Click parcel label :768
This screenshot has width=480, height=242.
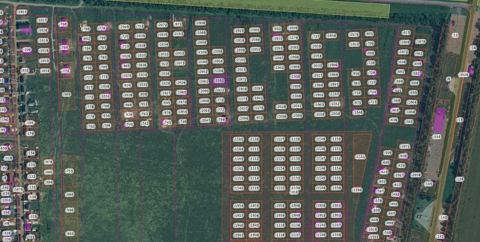coord(63,24)
